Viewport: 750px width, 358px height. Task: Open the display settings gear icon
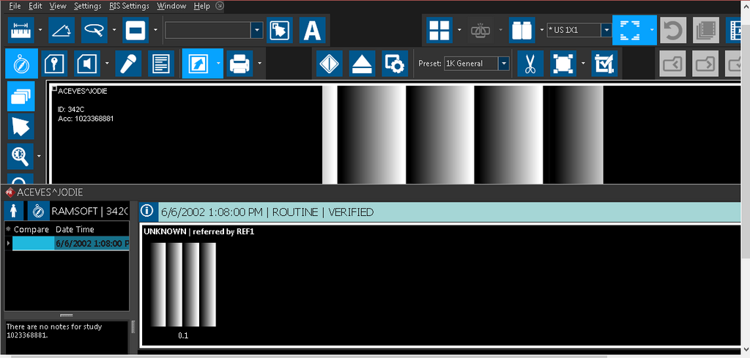(396, 64)
